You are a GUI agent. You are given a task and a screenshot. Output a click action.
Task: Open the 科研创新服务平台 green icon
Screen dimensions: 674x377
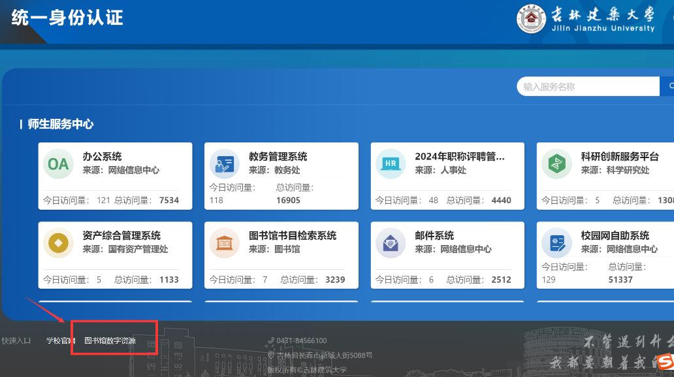click(x=557, y=164)
